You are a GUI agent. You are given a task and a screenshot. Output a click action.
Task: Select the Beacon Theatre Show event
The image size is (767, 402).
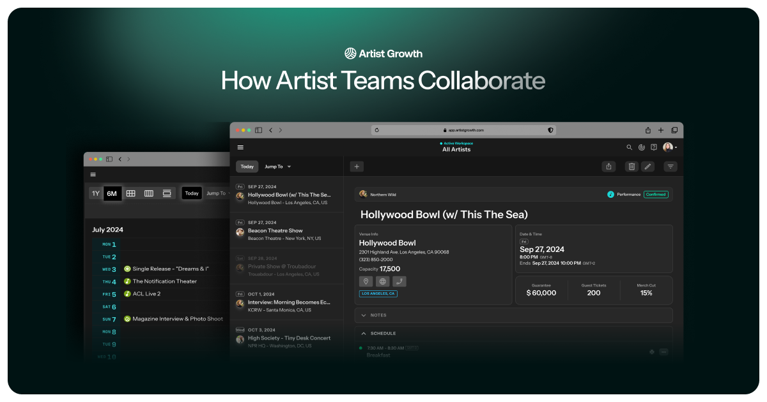click(286, 230)
